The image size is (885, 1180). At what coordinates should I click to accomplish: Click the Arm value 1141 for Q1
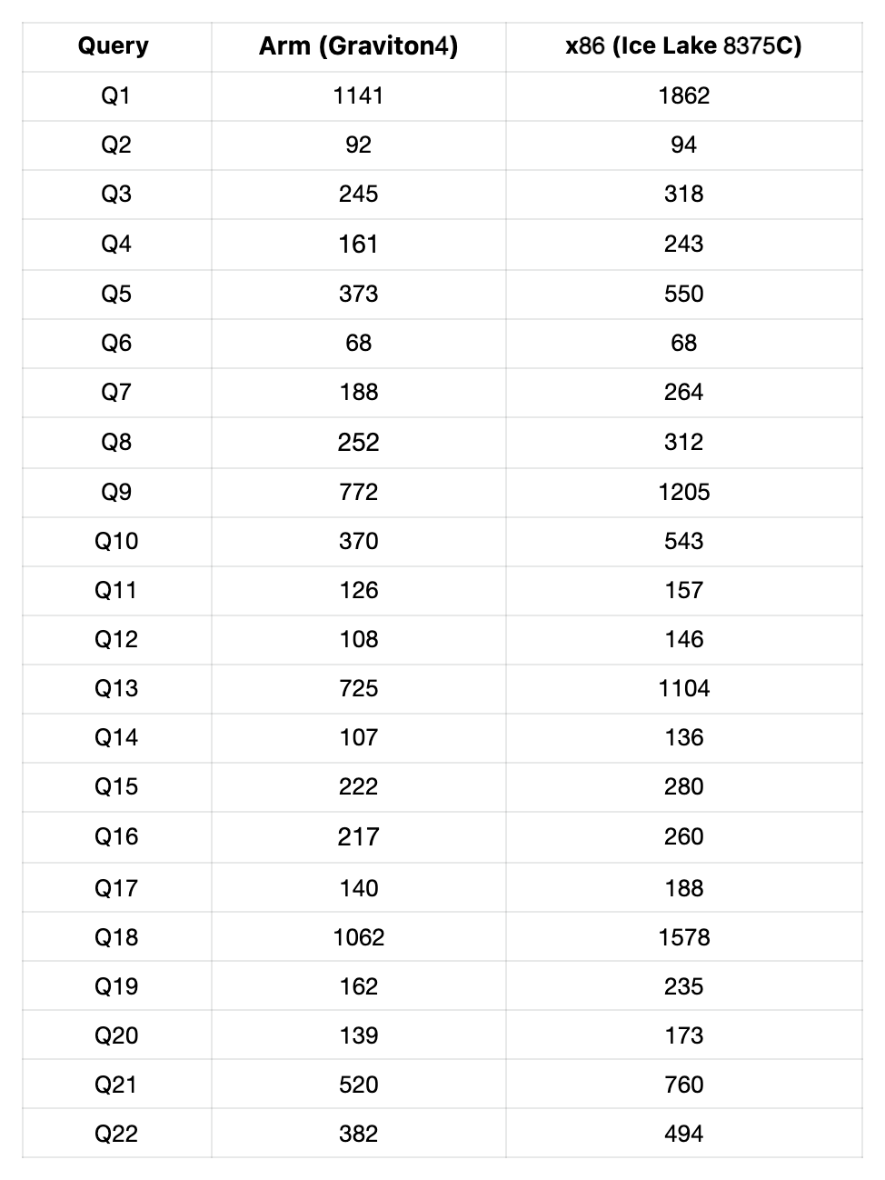coord(358,95)
